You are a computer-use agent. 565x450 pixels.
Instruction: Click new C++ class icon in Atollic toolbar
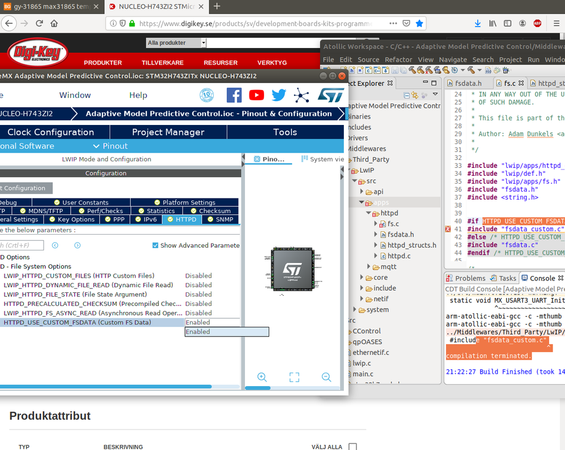coord(377,70)
